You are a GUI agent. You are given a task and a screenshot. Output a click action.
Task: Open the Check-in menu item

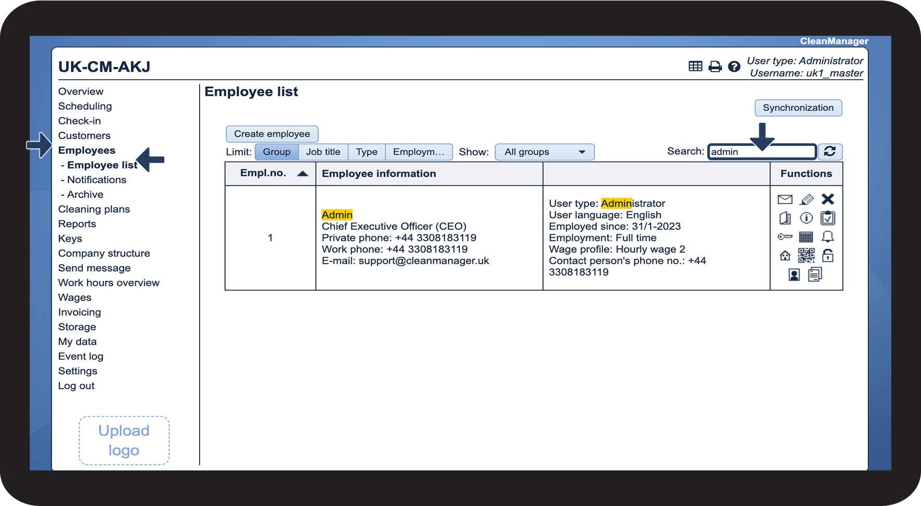click(x=79, y=121)
